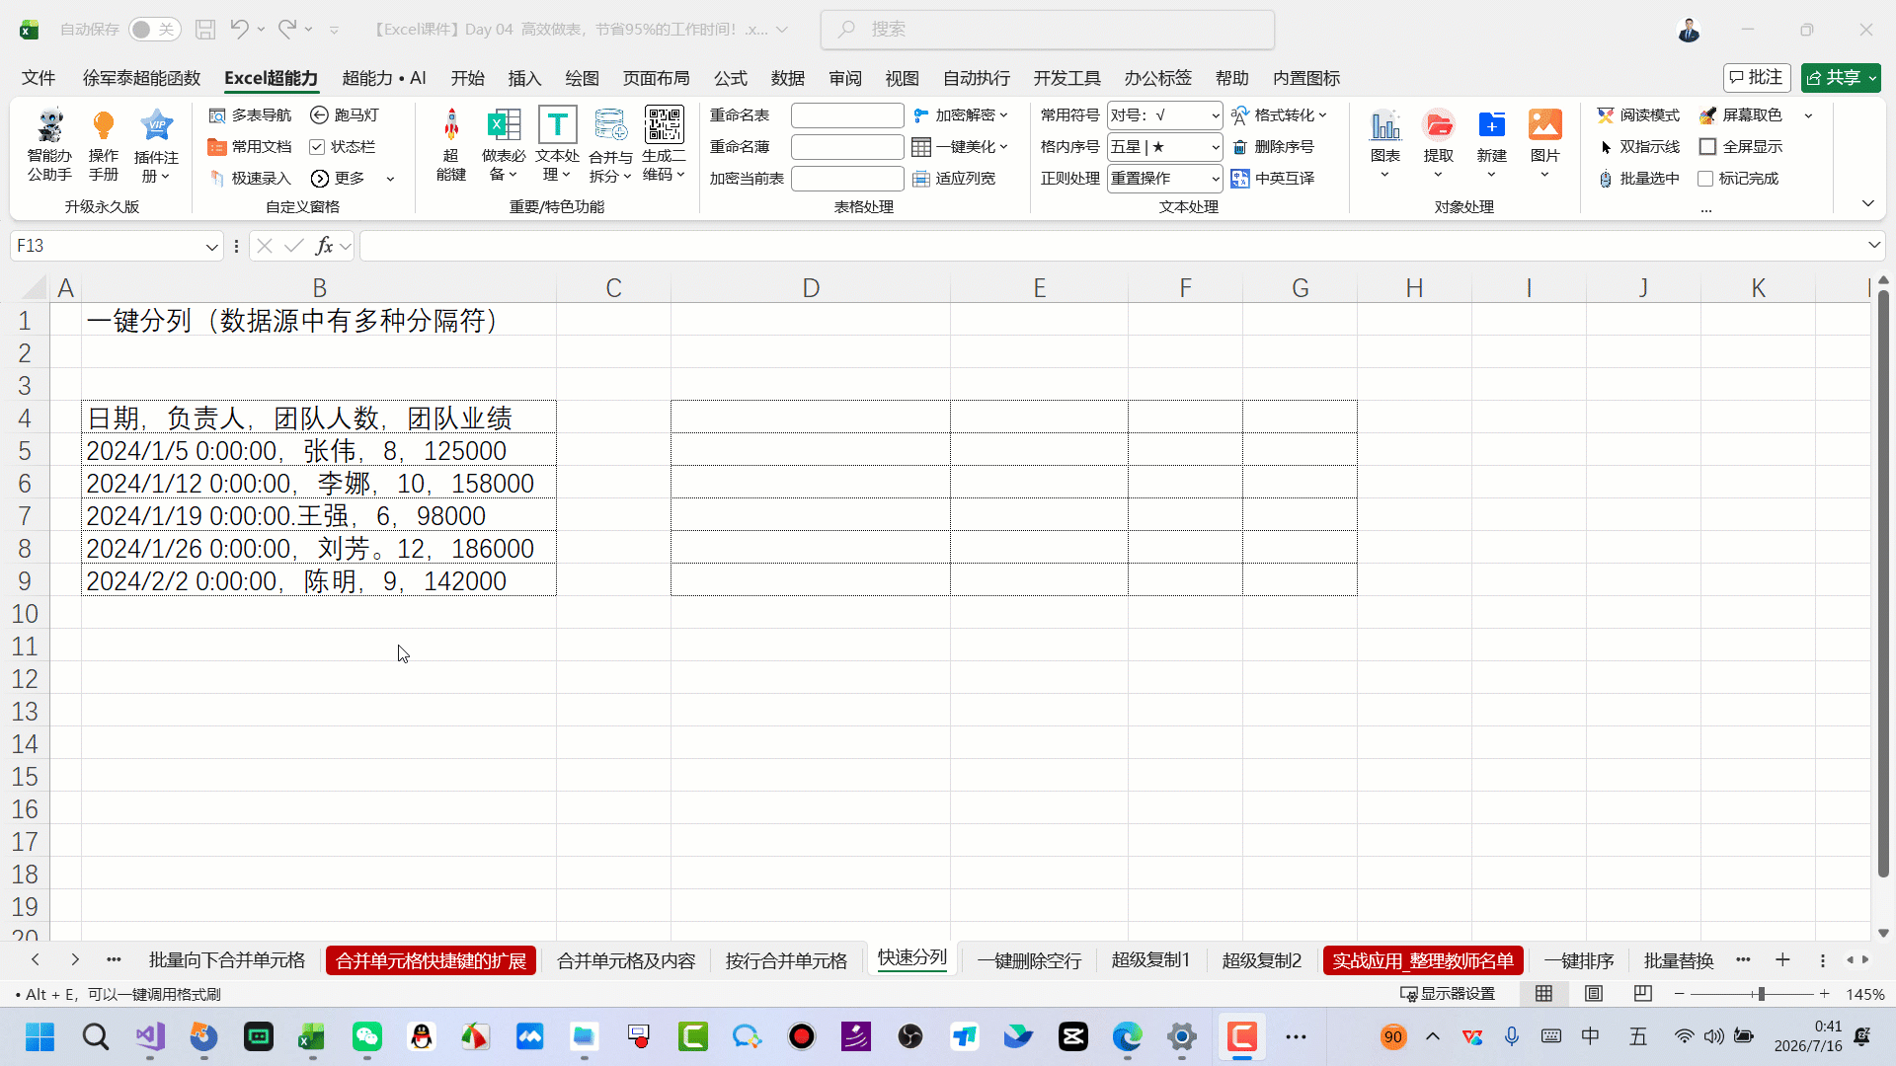Click the 重命名表 input field
The width and height of the screenshot is (1896, 1066).
tap(847, 115)
